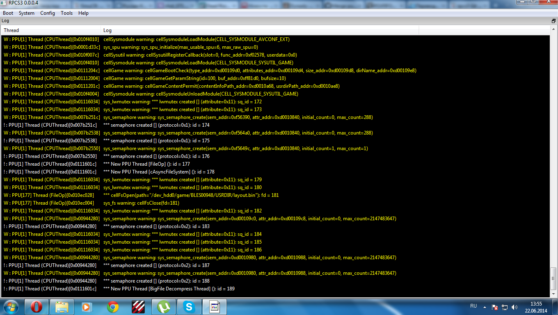The height and width of the screenshot is (315, 558).
Task: Select row cellSysmoduleLoadModule(CELL_SYSMODULE_SYSUTIL_GAME)
Action: coord(275,63)
